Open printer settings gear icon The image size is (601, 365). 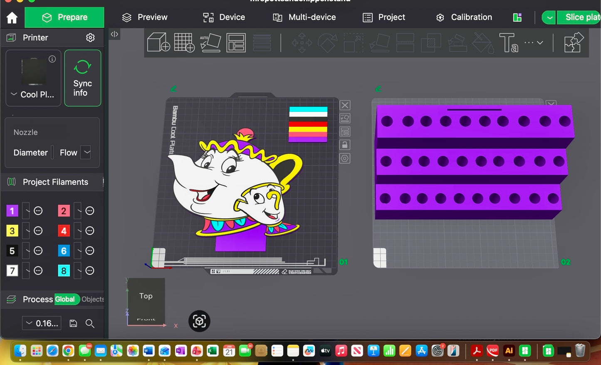90,37
